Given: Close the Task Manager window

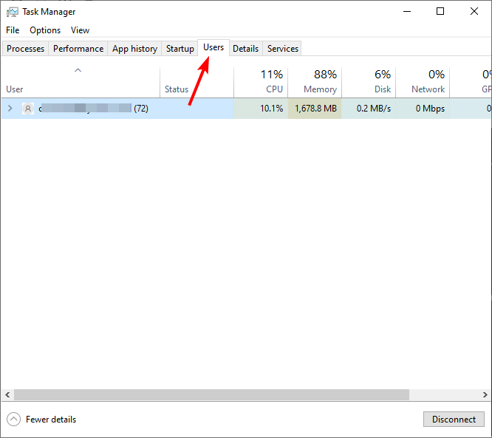Looking at the screenshot, I should tap(474, 12).
